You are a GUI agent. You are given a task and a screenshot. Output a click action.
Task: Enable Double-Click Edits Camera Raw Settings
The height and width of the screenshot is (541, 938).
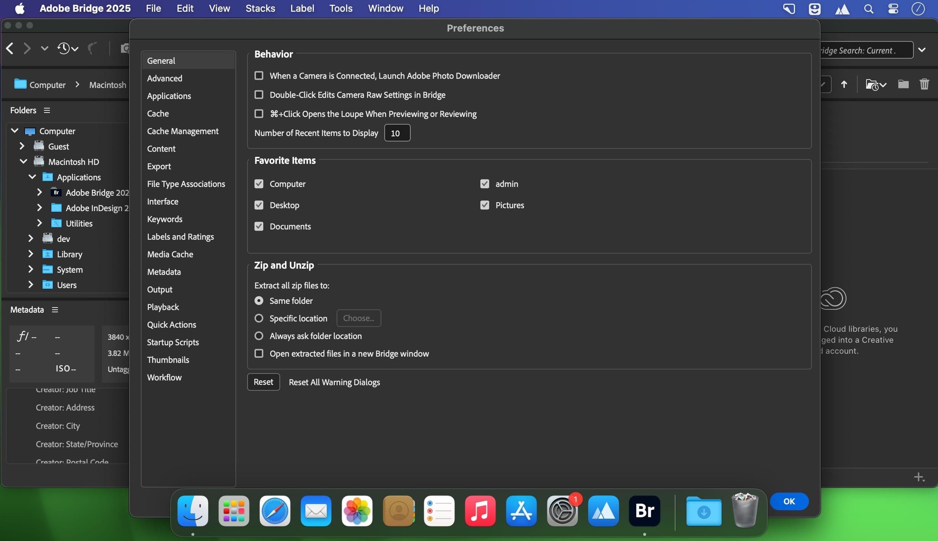tap(259, 94)
